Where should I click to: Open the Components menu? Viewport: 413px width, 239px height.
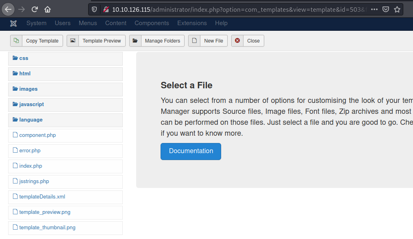pyautogui.click(x=152, y=23)
